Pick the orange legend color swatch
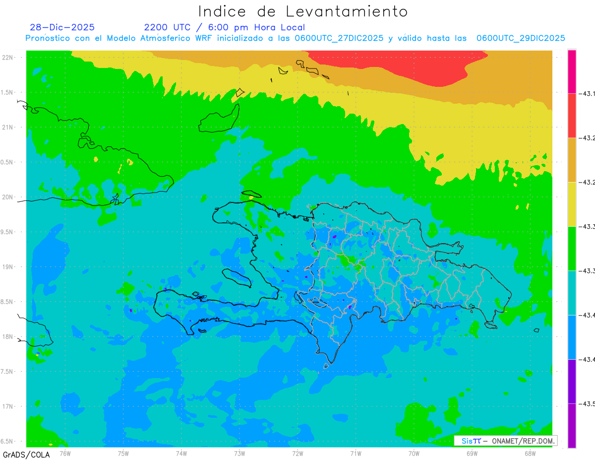 click(x=572, y=160)
